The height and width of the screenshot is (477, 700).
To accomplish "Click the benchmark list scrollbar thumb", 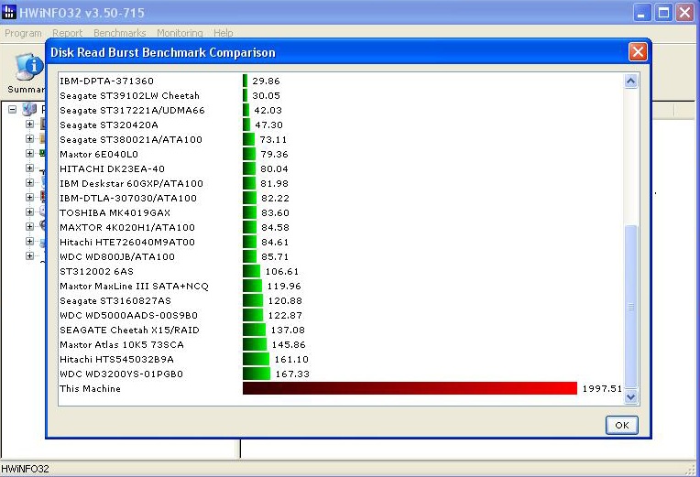I will 630,307.
